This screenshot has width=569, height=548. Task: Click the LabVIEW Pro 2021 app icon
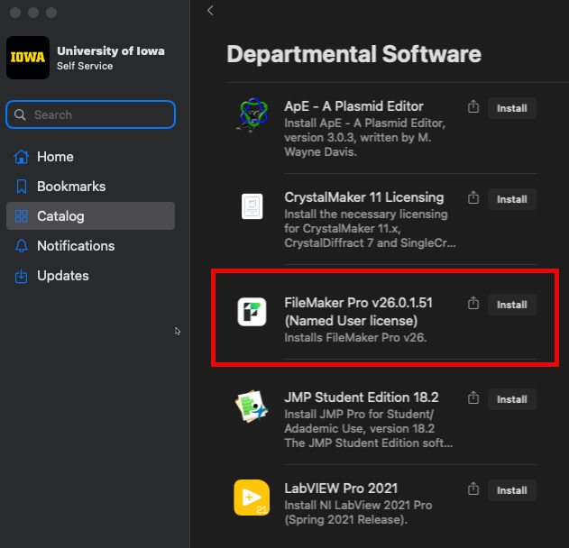tap(252, 498)
